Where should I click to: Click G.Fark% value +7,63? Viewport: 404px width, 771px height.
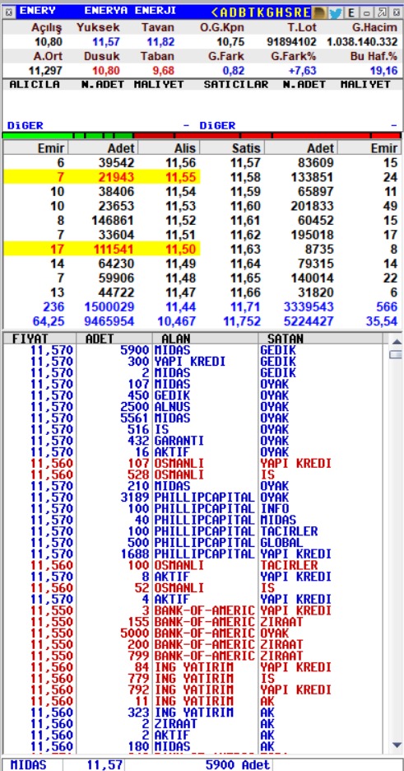click(x=303, y=70)
